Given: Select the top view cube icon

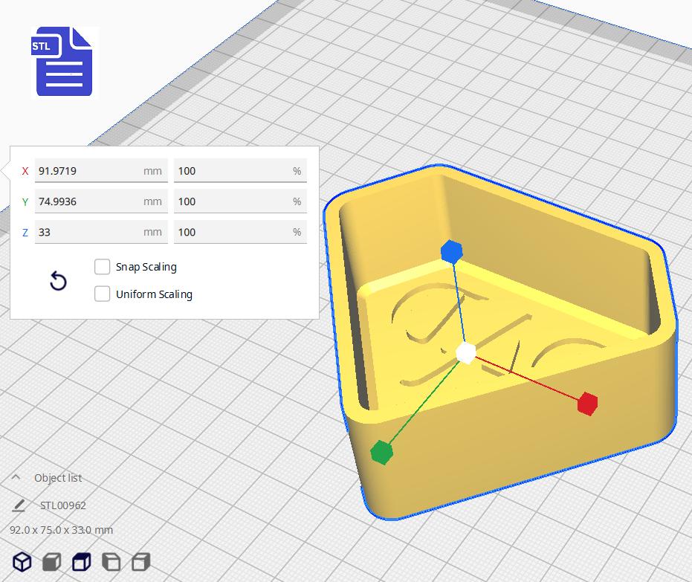Looking at the screenshot, I should (x=81, y=562).
